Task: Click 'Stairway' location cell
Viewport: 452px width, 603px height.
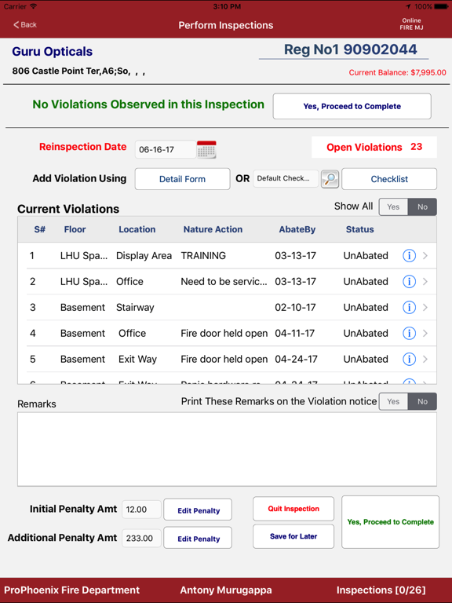Action: pyautogui.click(x=135, y=308)
